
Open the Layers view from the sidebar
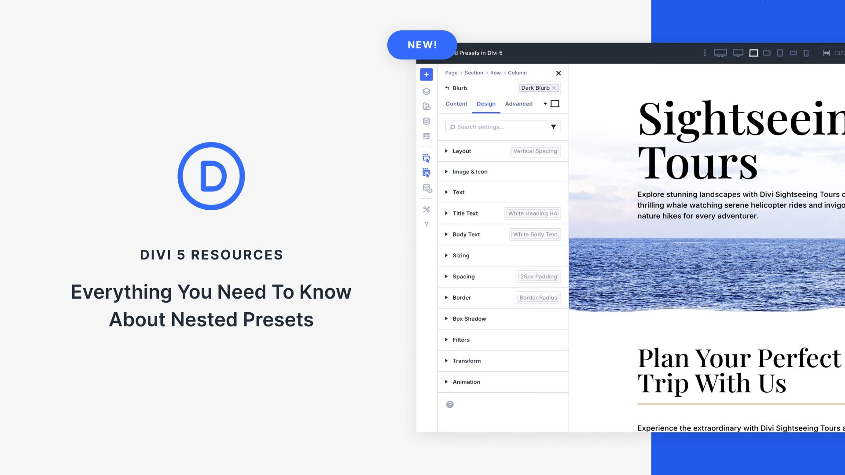(426, 91)
